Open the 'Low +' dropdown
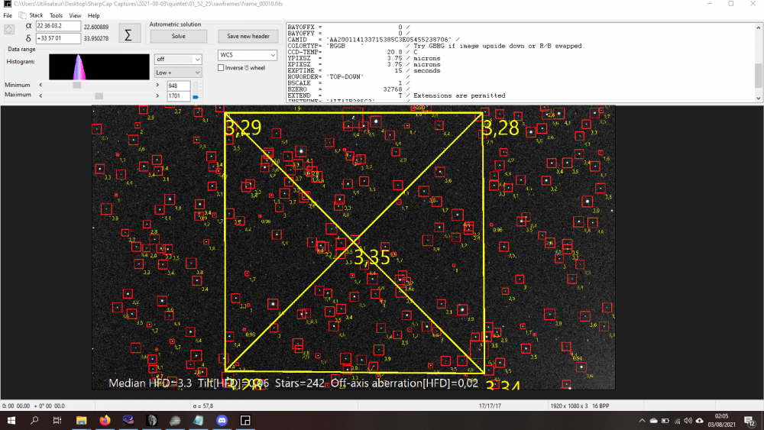764x430 pixels. point(178,73)
